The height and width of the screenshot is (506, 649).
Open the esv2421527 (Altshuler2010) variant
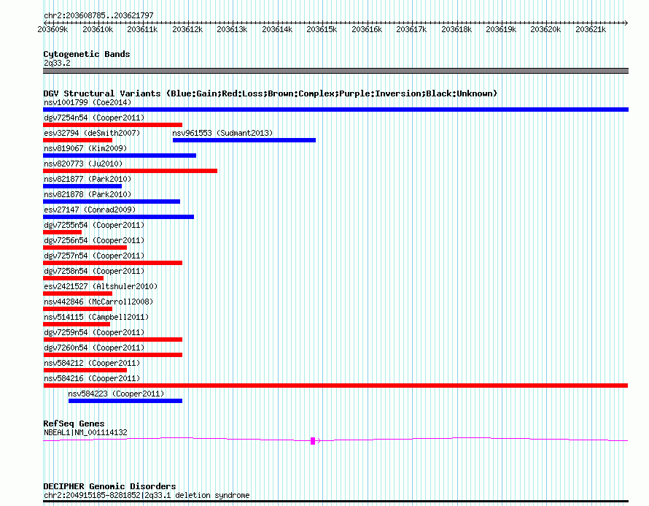click(101, 286)
